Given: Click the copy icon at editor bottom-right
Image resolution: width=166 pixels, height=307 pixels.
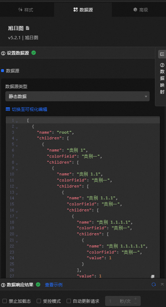Looking at the screenshot, I should tap(153, 276).
